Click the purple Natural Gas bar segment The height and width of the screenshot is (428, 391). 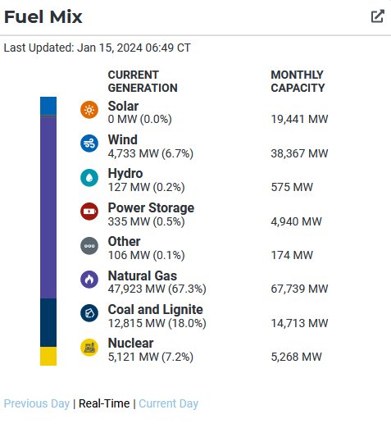tap(48, 207)
